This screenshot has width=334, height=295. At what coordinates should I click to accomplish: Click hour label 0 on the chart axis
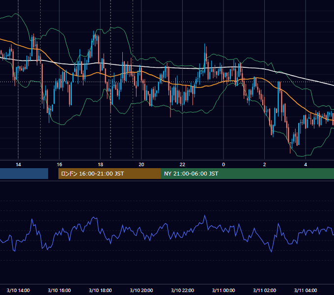pyautogui.click(x=223, y=164)
